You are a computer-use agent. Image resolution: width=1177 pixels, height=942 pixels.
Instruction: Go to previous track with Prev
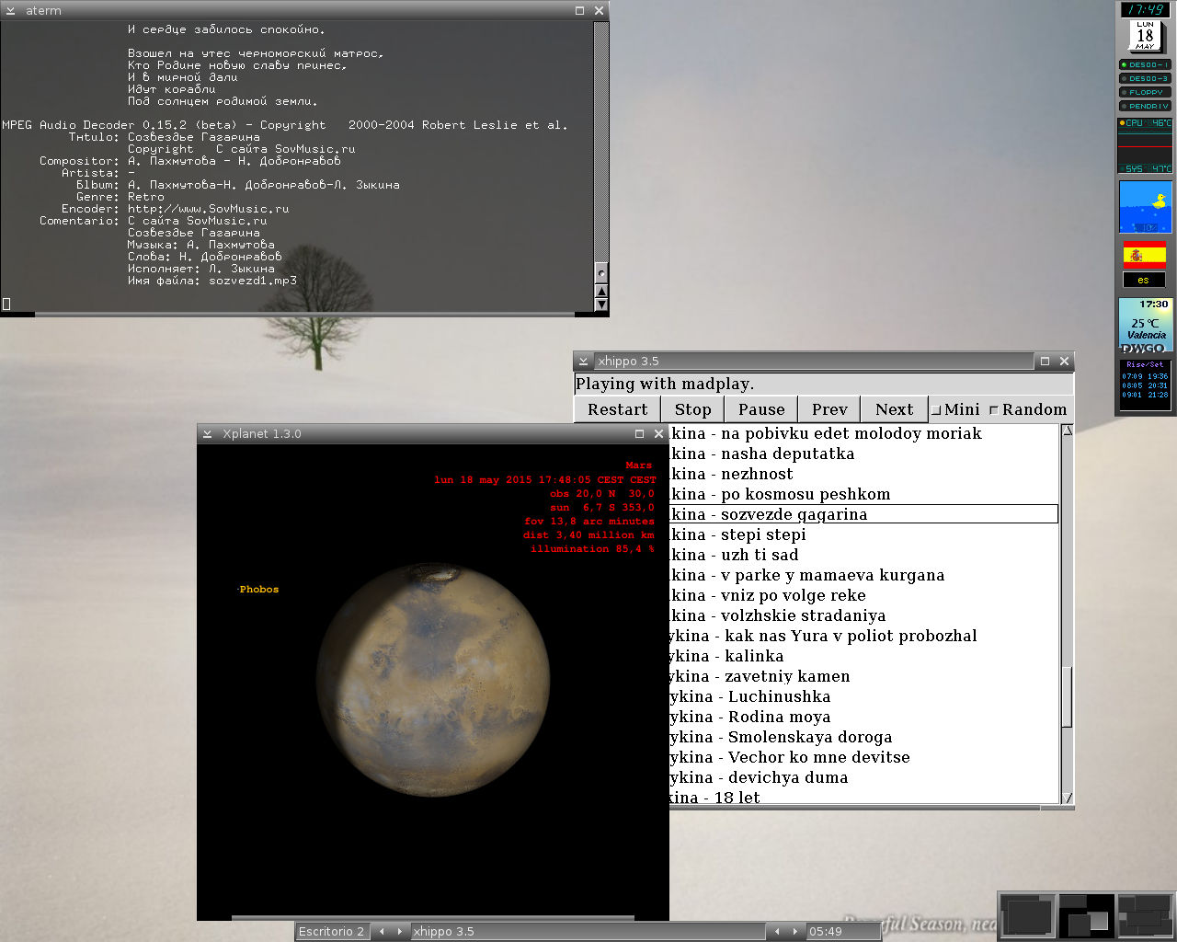coord(828,409)
